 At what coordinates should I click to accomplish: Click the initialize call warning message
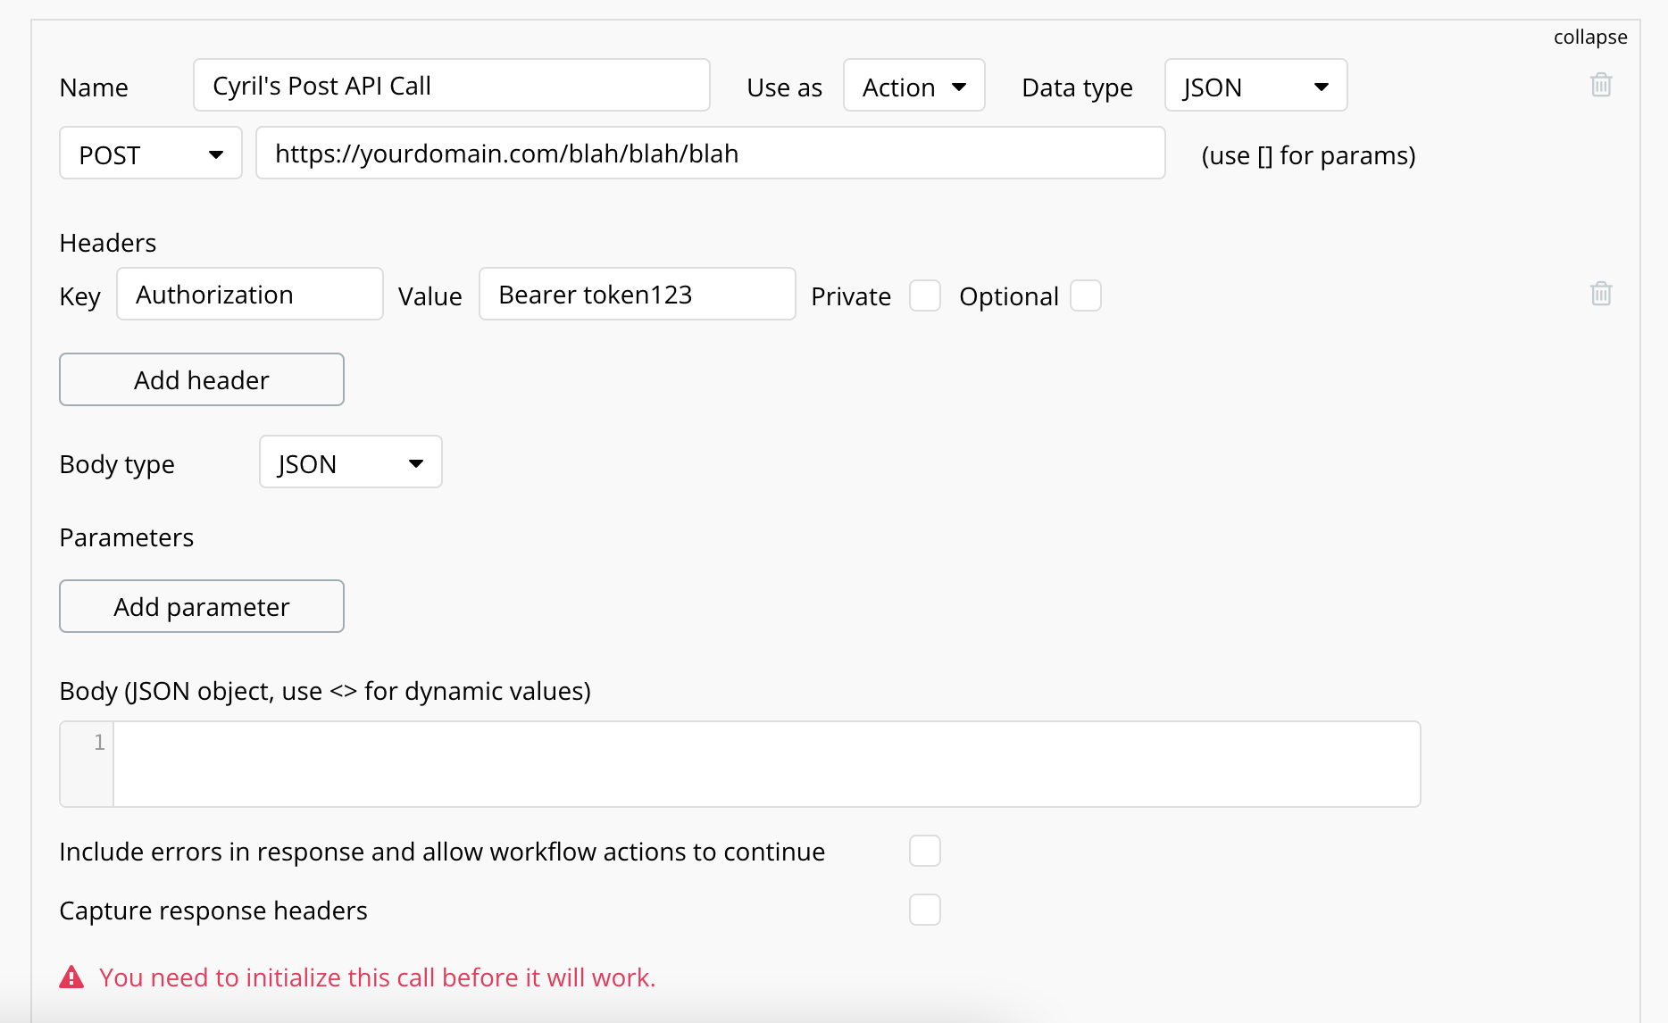(377, 977)
